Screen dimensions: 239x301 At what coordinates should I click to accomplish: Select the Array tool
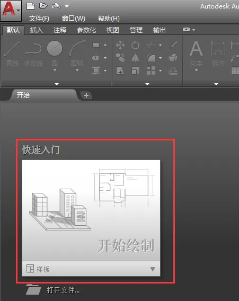pos(151,70)
